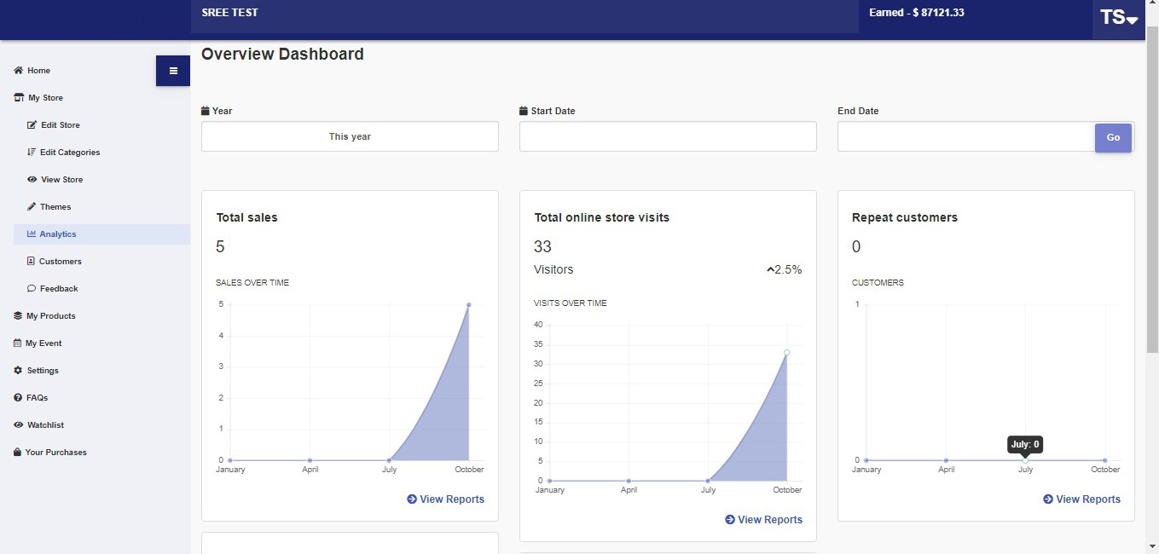
Task: Click the Start Date input field
Action: 667,136
